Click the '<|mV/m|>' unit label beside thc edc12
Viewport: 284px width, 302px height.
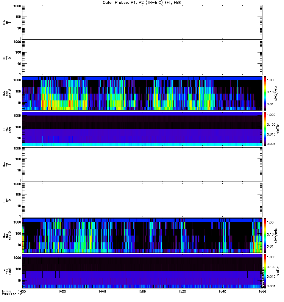click(x=276, y=236)
